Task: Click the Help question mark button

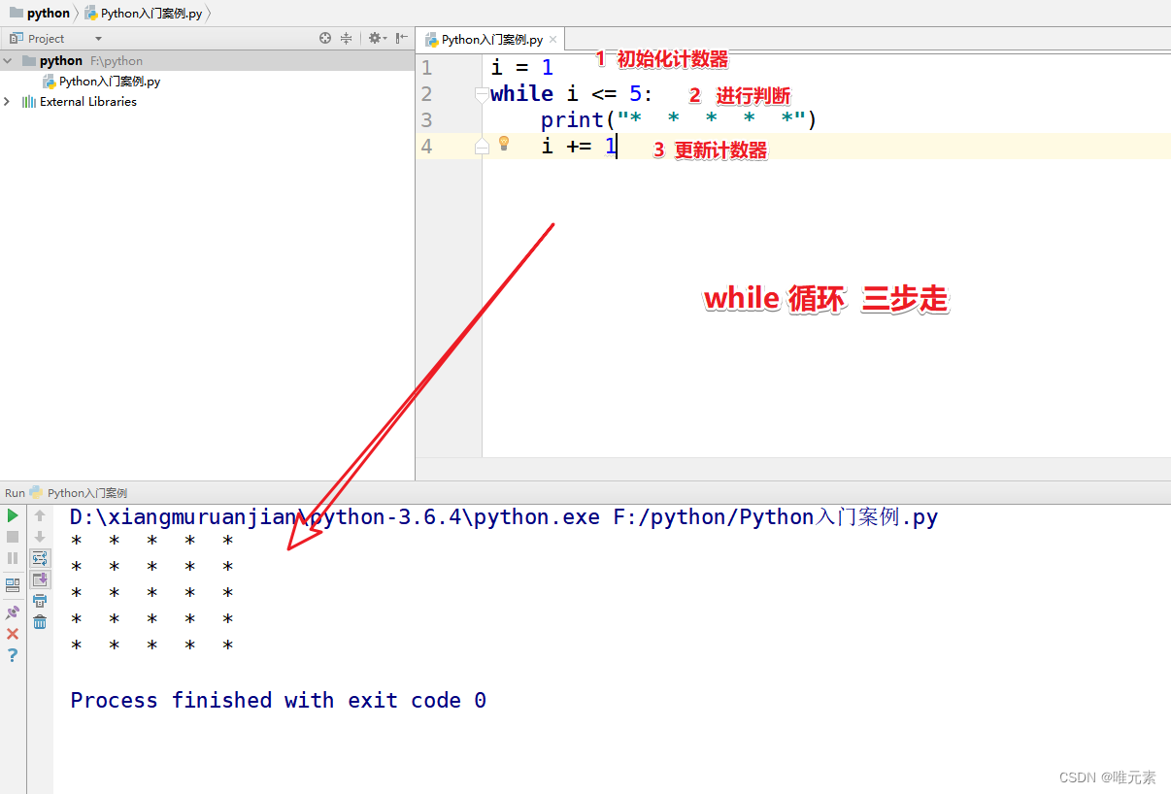Action: tap(12, 654)
